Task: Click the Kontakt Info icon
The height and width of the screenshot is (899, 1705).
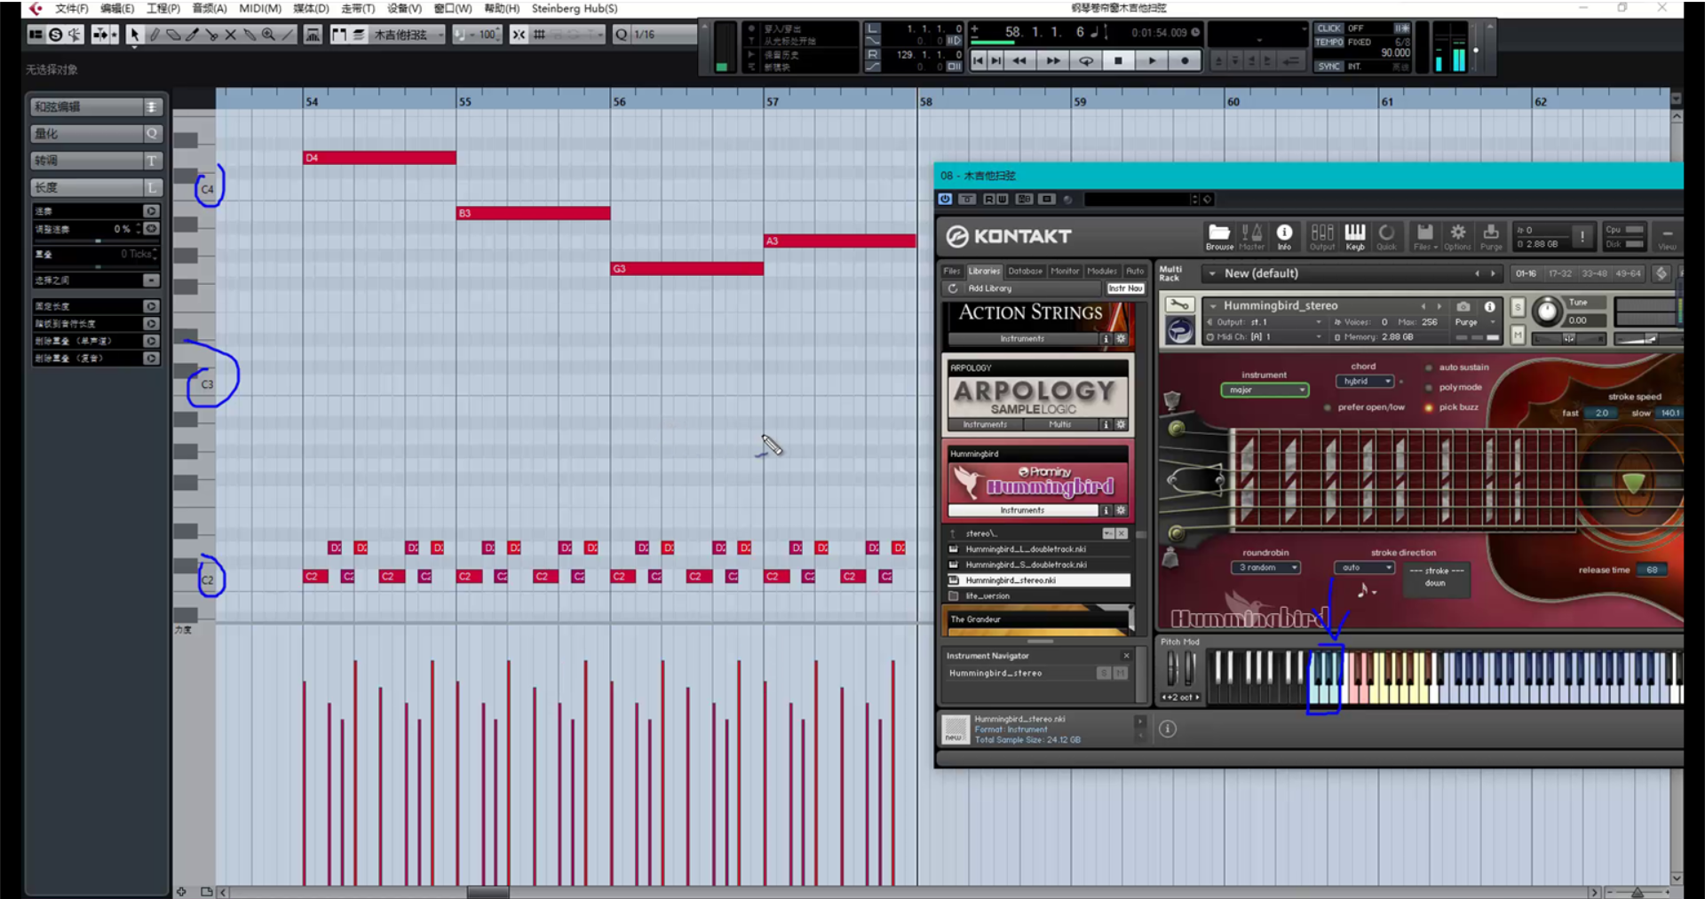Action: pos(1284,237)
